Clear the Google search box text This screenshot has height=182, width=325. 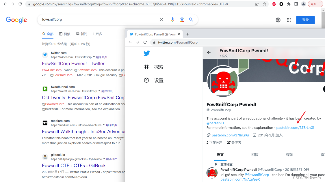coord(161,19)
